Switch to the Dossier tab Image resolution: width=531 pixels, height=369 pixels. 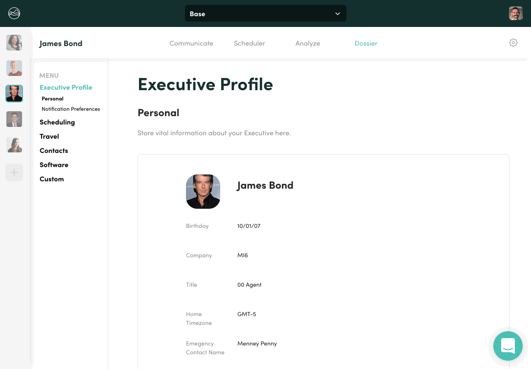[366, 44]
